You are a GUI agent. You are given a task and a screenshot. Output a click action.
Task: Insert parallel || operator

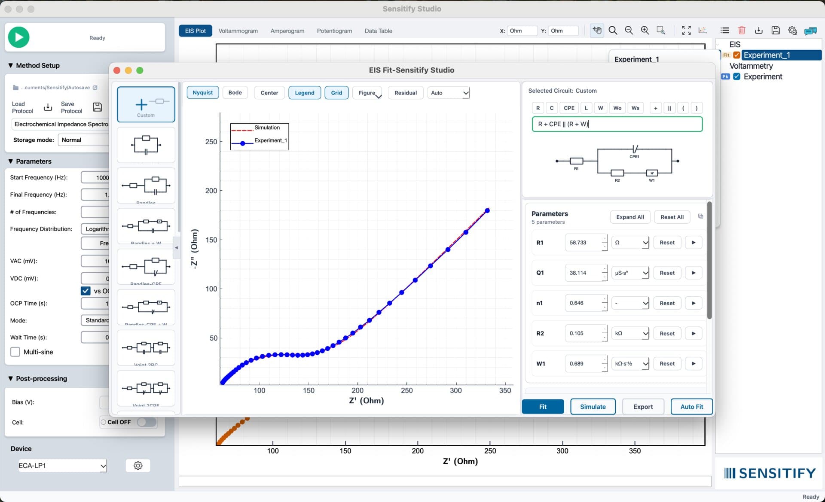click(x=669, y=108)
